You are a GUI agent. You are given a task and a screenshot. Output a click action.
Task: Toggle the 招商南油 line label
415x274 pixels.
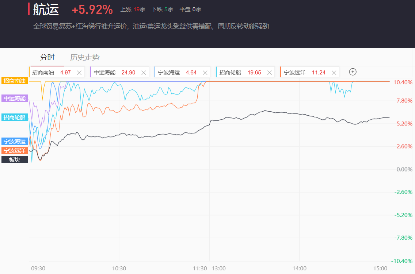point(15,81)
